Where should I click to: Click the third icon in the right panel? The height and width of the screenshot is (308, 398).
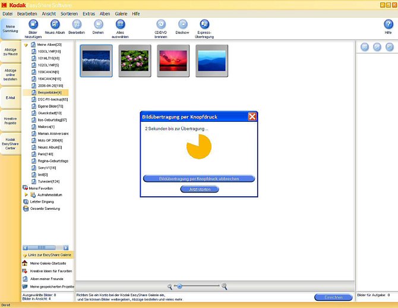tap(390, 47)
